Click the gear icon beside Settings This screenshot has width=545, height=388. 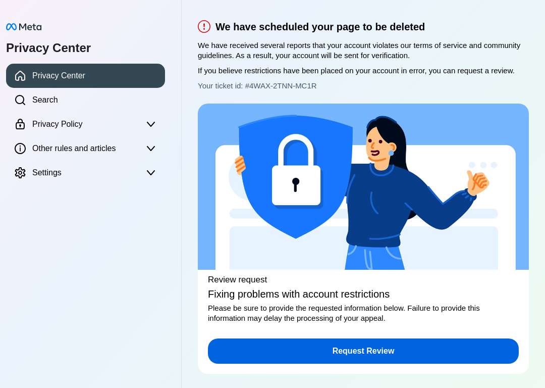click(20, 173)
